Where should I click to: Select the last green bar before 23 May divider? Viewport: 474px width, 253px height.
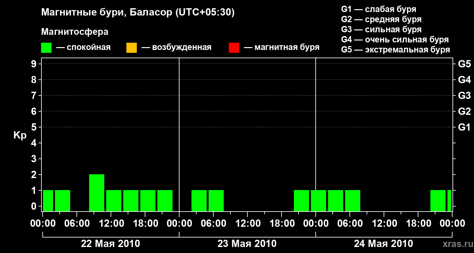click(165, 201)
